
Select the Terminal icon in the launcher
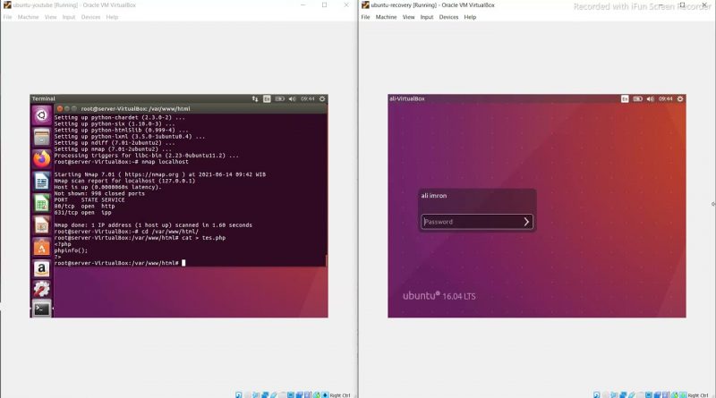point(41,309)
